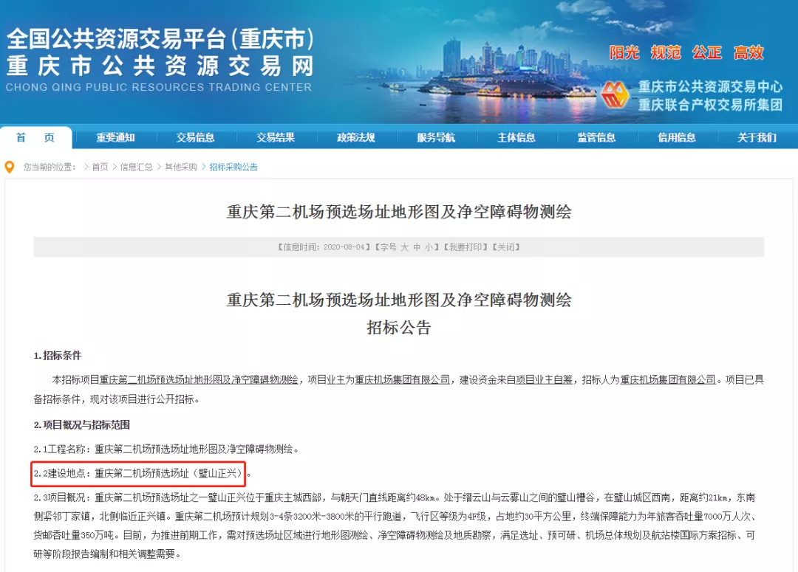Click the 2.1工程名称 line
The width and height of the screenshot is (798, 572).
(x=167, y=449)
